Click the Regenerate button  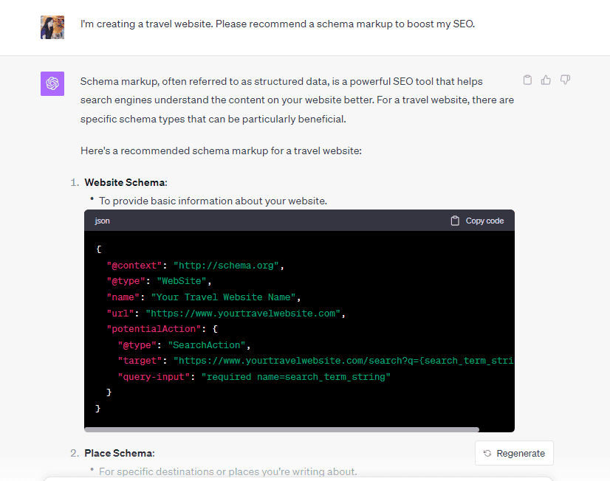(514, 453)
